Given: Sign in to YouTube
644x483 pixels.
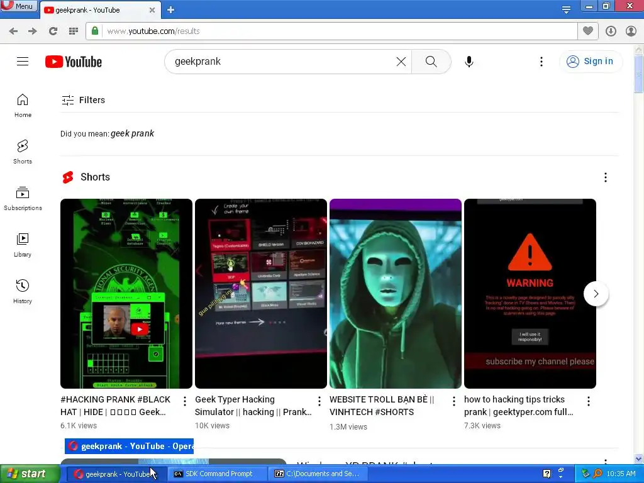Looking at the screenshot, I should tap(590, 61).
